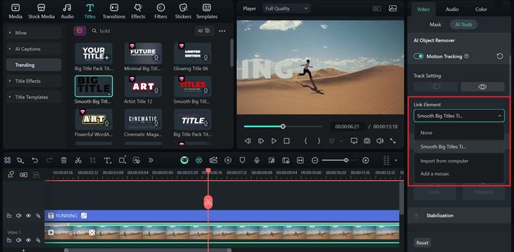Select the Trending category
Image resolution: width=514 pixels, height=252 pixels.
pyautogui.click(x=34, y=65)
